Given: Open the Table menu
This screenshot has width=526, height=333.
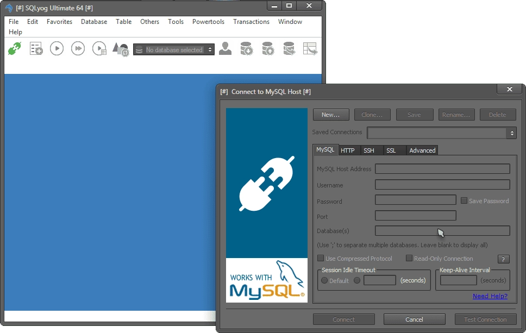Looking at the screenshot, I should pos(124,22).
